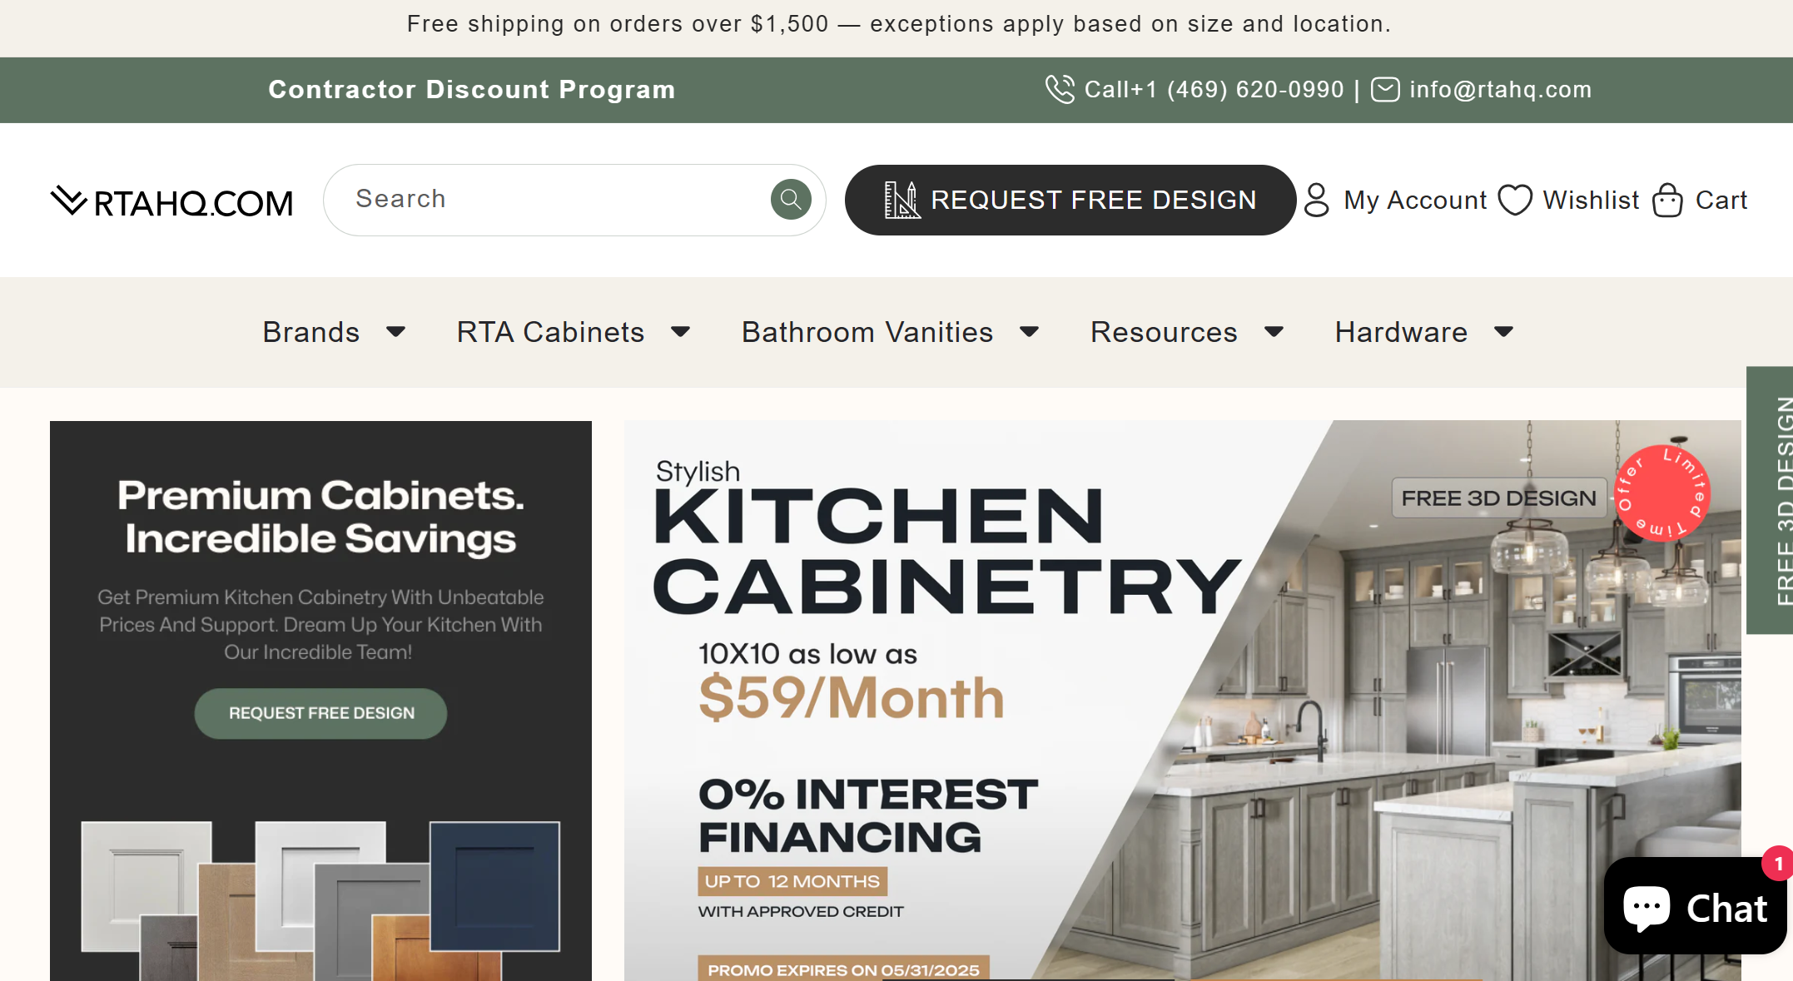Expand the Bathroom Vanities dropdown
Screen dimensions: 1793x981
(x=891, y=332)
